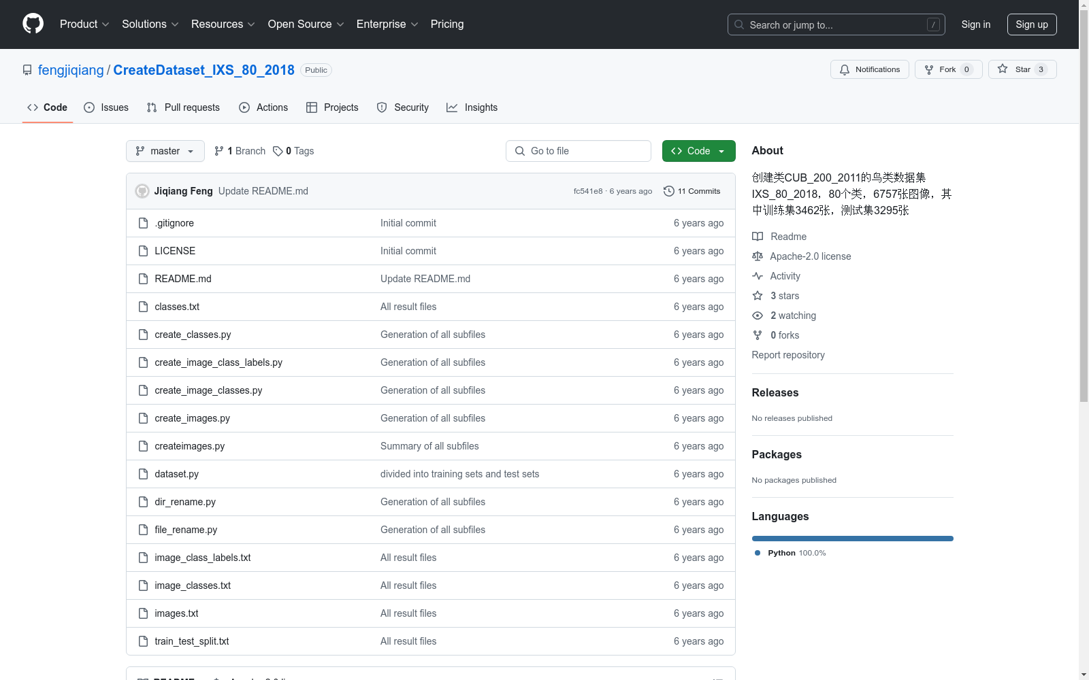Switch to the Actions tab
Screen dimensions: 1089x680
point(263,107)
